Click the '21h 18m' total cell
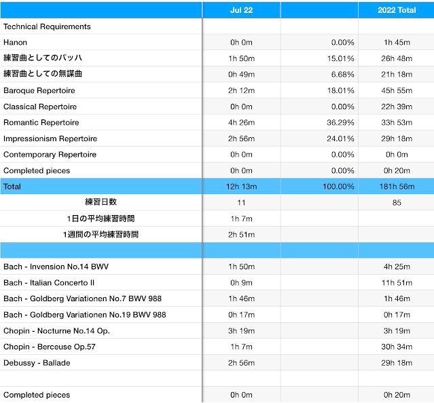 (397, 75)
